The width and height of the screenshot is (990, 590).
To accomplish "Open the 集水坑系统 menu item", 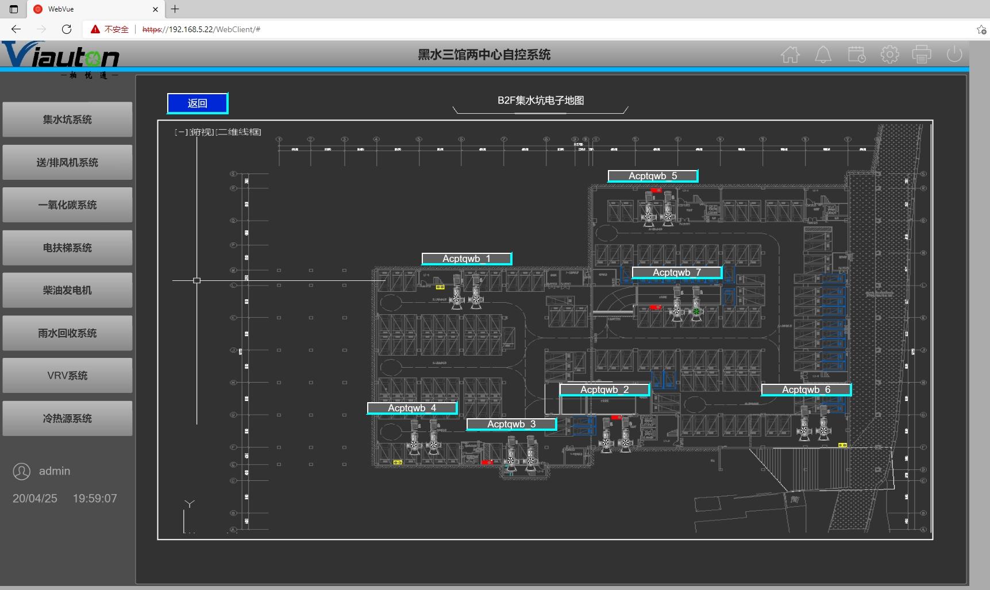I will pyautogui.click(x=67, y=119).
